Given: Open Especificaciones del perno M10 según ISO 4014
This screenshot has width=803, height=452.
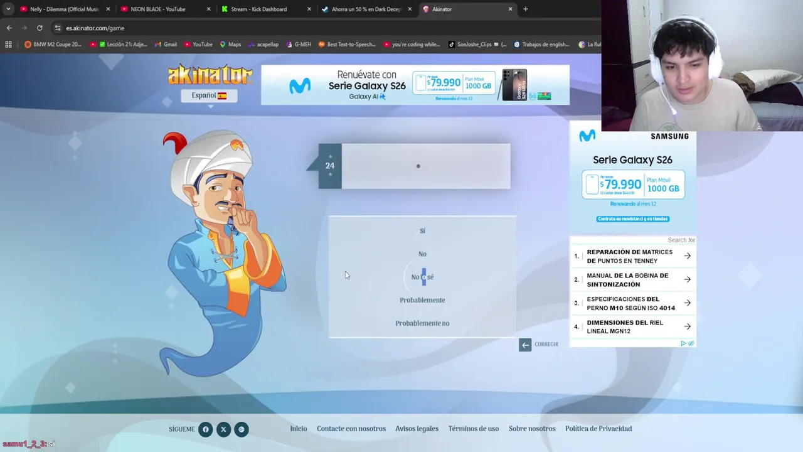Looking at the screenshot, I should 632,303.
